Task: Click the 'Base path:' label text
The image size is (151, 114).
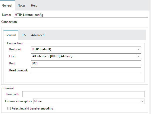Action: (13, 94)
